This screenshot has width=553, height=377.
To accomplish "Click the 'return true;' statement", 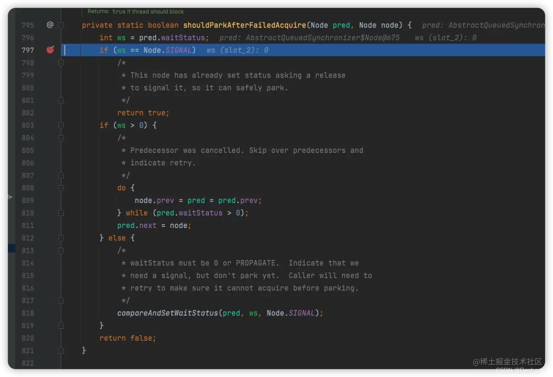I will click(x=143, y=113).
